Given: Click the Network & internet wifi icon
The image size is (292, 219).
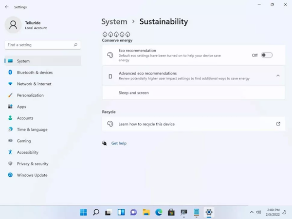Looking at the screenshot, I should pyautogui.click(x=10, y=84).
